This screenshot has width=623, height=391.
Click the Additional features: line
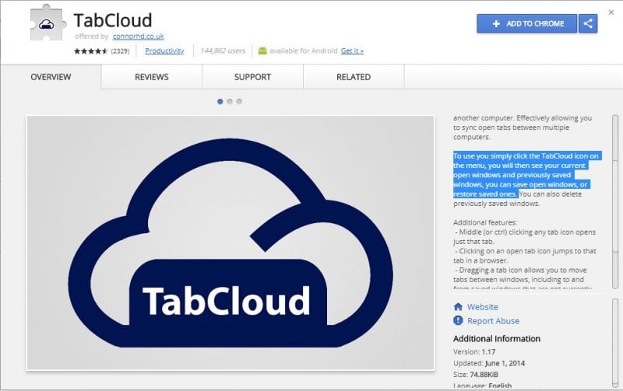coord(485,222)
